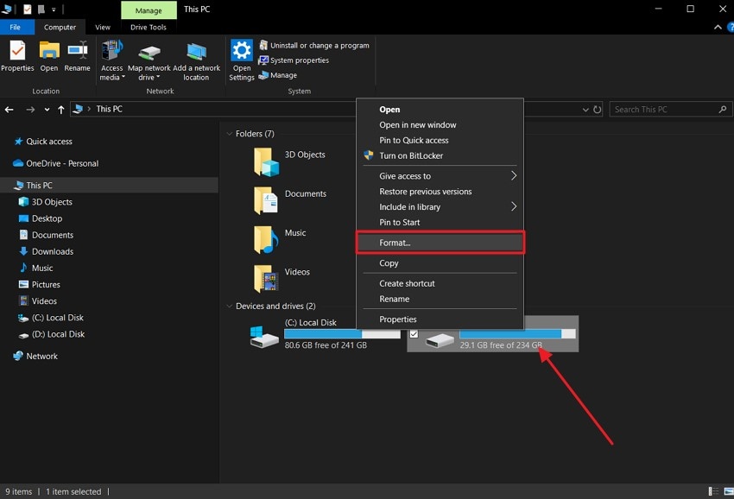Select 3D Objects in the sidebar
734x499 pixels.
coord(46,202)
